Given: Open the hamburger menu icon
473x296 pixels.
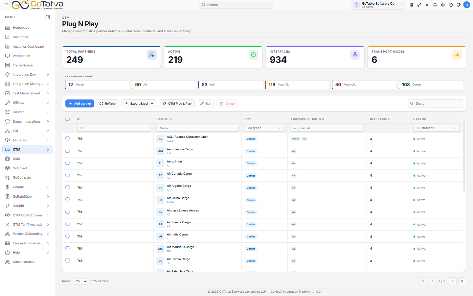Looking at the screenshot, I should pos(6,5).
